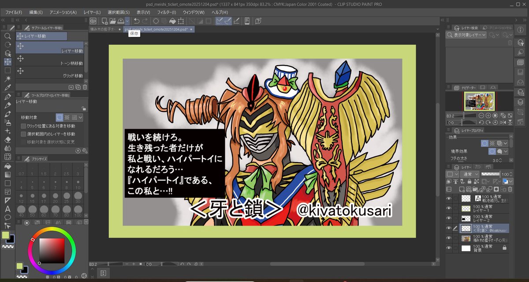Image resolution: width=529 pixels, height=282 pixels.
Task: Click the command bar Fill icon
Action: [173, 21]
